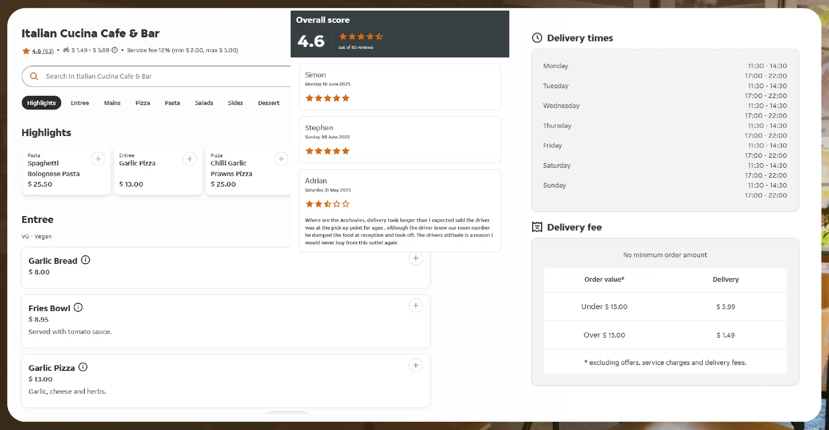Image resolution: width=829 pixels, height=430 pixels.
Task: Click the service fee info icon
Action: pos(115,50)
